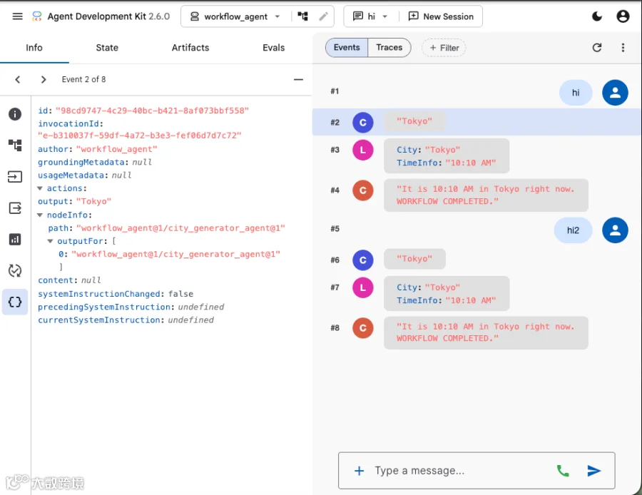
Task: Open the sync check sidebar icon
Action: 15,270
